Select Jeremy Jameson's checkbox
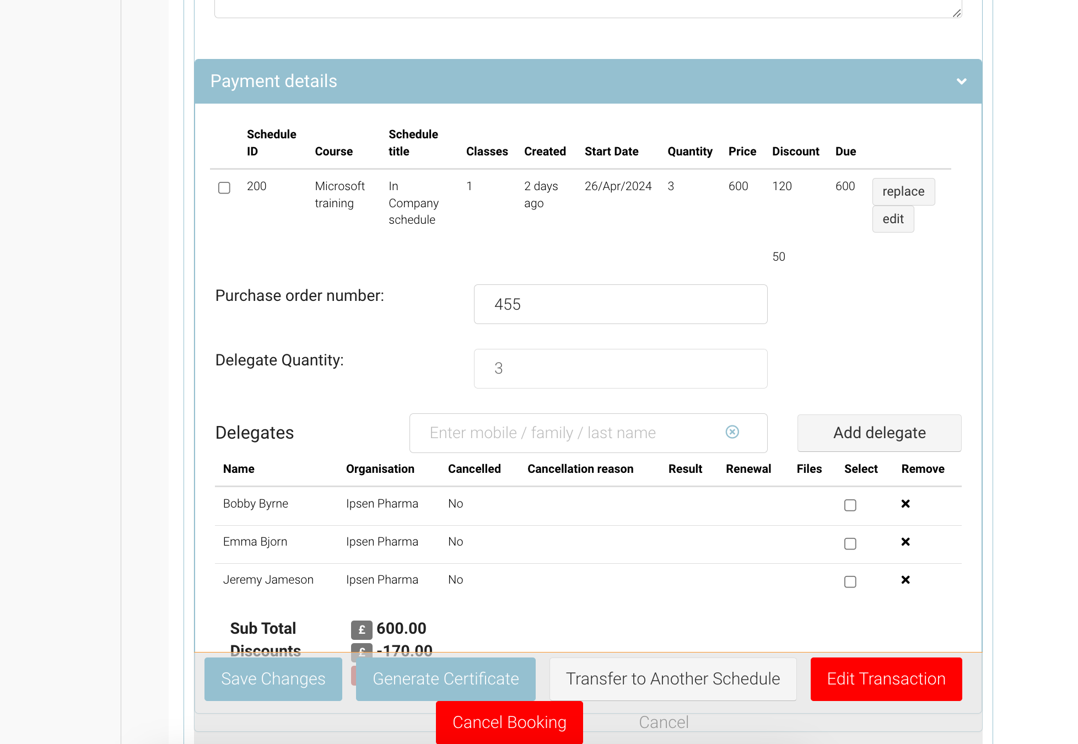Screen dimensions: 1078x744 click(850, 582)
